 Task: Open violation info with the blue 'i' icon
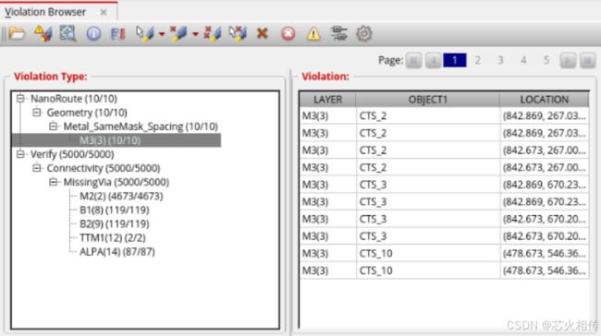coord(93,33)
